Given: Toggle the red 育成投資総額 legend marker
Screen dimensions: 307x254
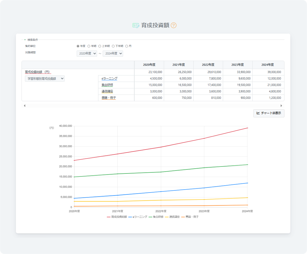Looking at the screenshot, I should tap(109, 217).
